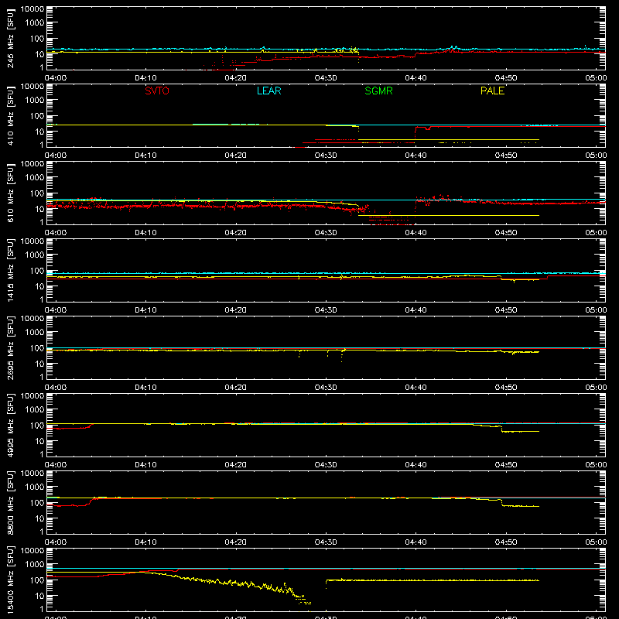Click 10 y-tick in the 1415 MHz panel

[x=39, y=286]
